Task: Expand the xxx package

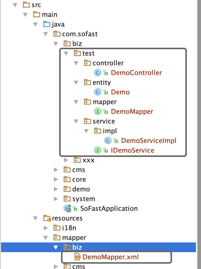Action: coord(66,160)
